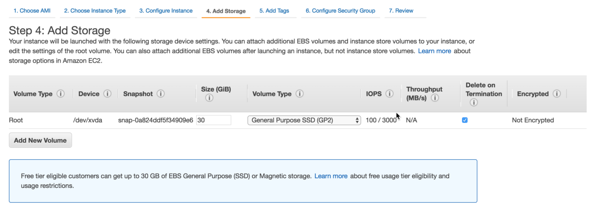593x209 pixels.
Task: Click info icon next to Throughput (MB/s)
Action: tap(435, 98)
